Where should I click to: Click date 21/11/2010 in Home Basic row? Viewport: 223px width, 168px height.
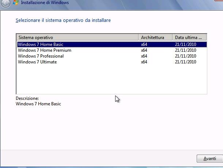coord(186,44)
